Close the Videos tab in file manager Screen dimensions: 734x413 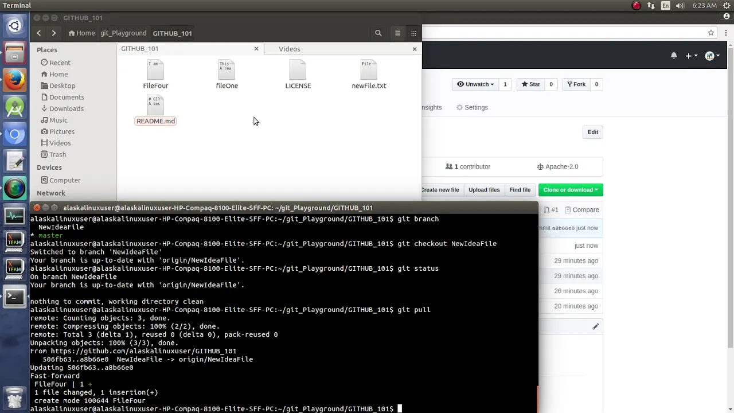point(415,49)
